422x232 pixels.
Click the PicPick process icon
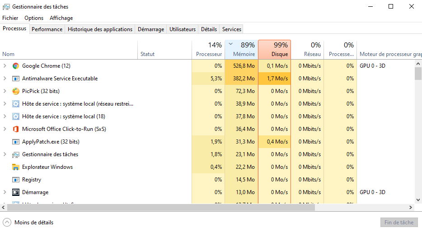(x=16, y=91)
